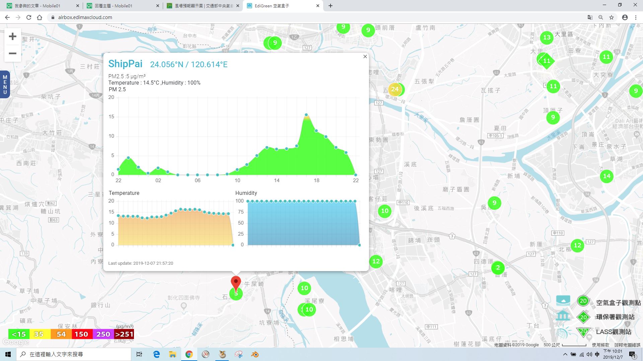The width and height of the screenshot is (643, 361).
Task: Select marker 12 beside 北柳
Action: point(577,245)
